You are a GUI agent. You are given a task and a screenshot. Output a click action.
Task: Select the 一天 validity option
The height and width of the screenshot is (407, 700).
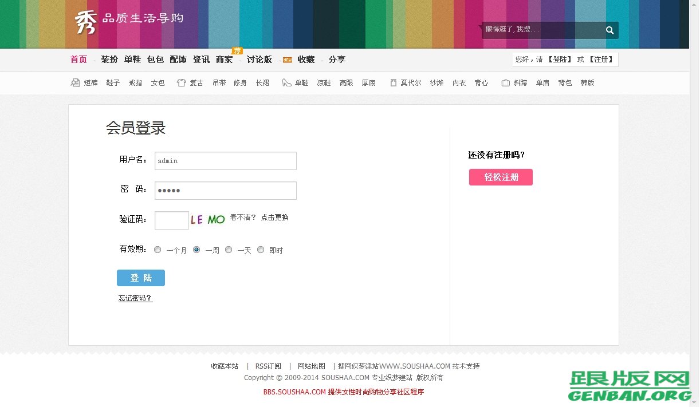coord(229,250)
